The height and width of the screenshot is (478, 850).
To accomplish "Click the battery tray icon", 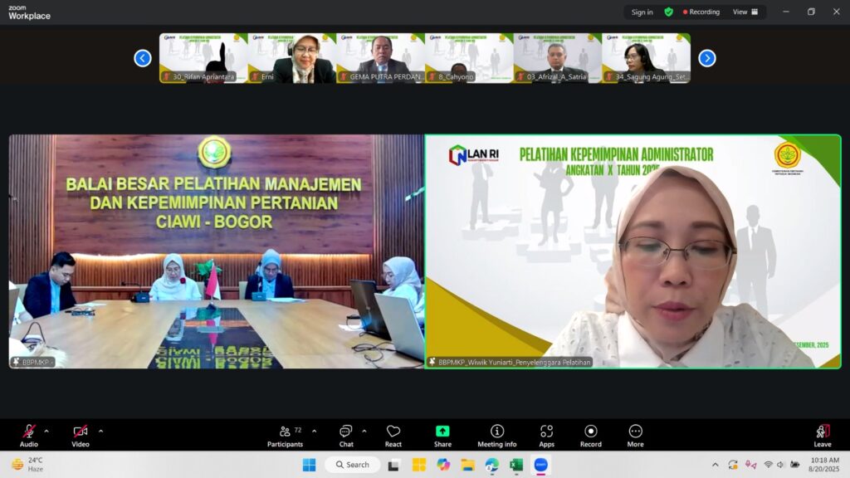I will click(794, 465).
